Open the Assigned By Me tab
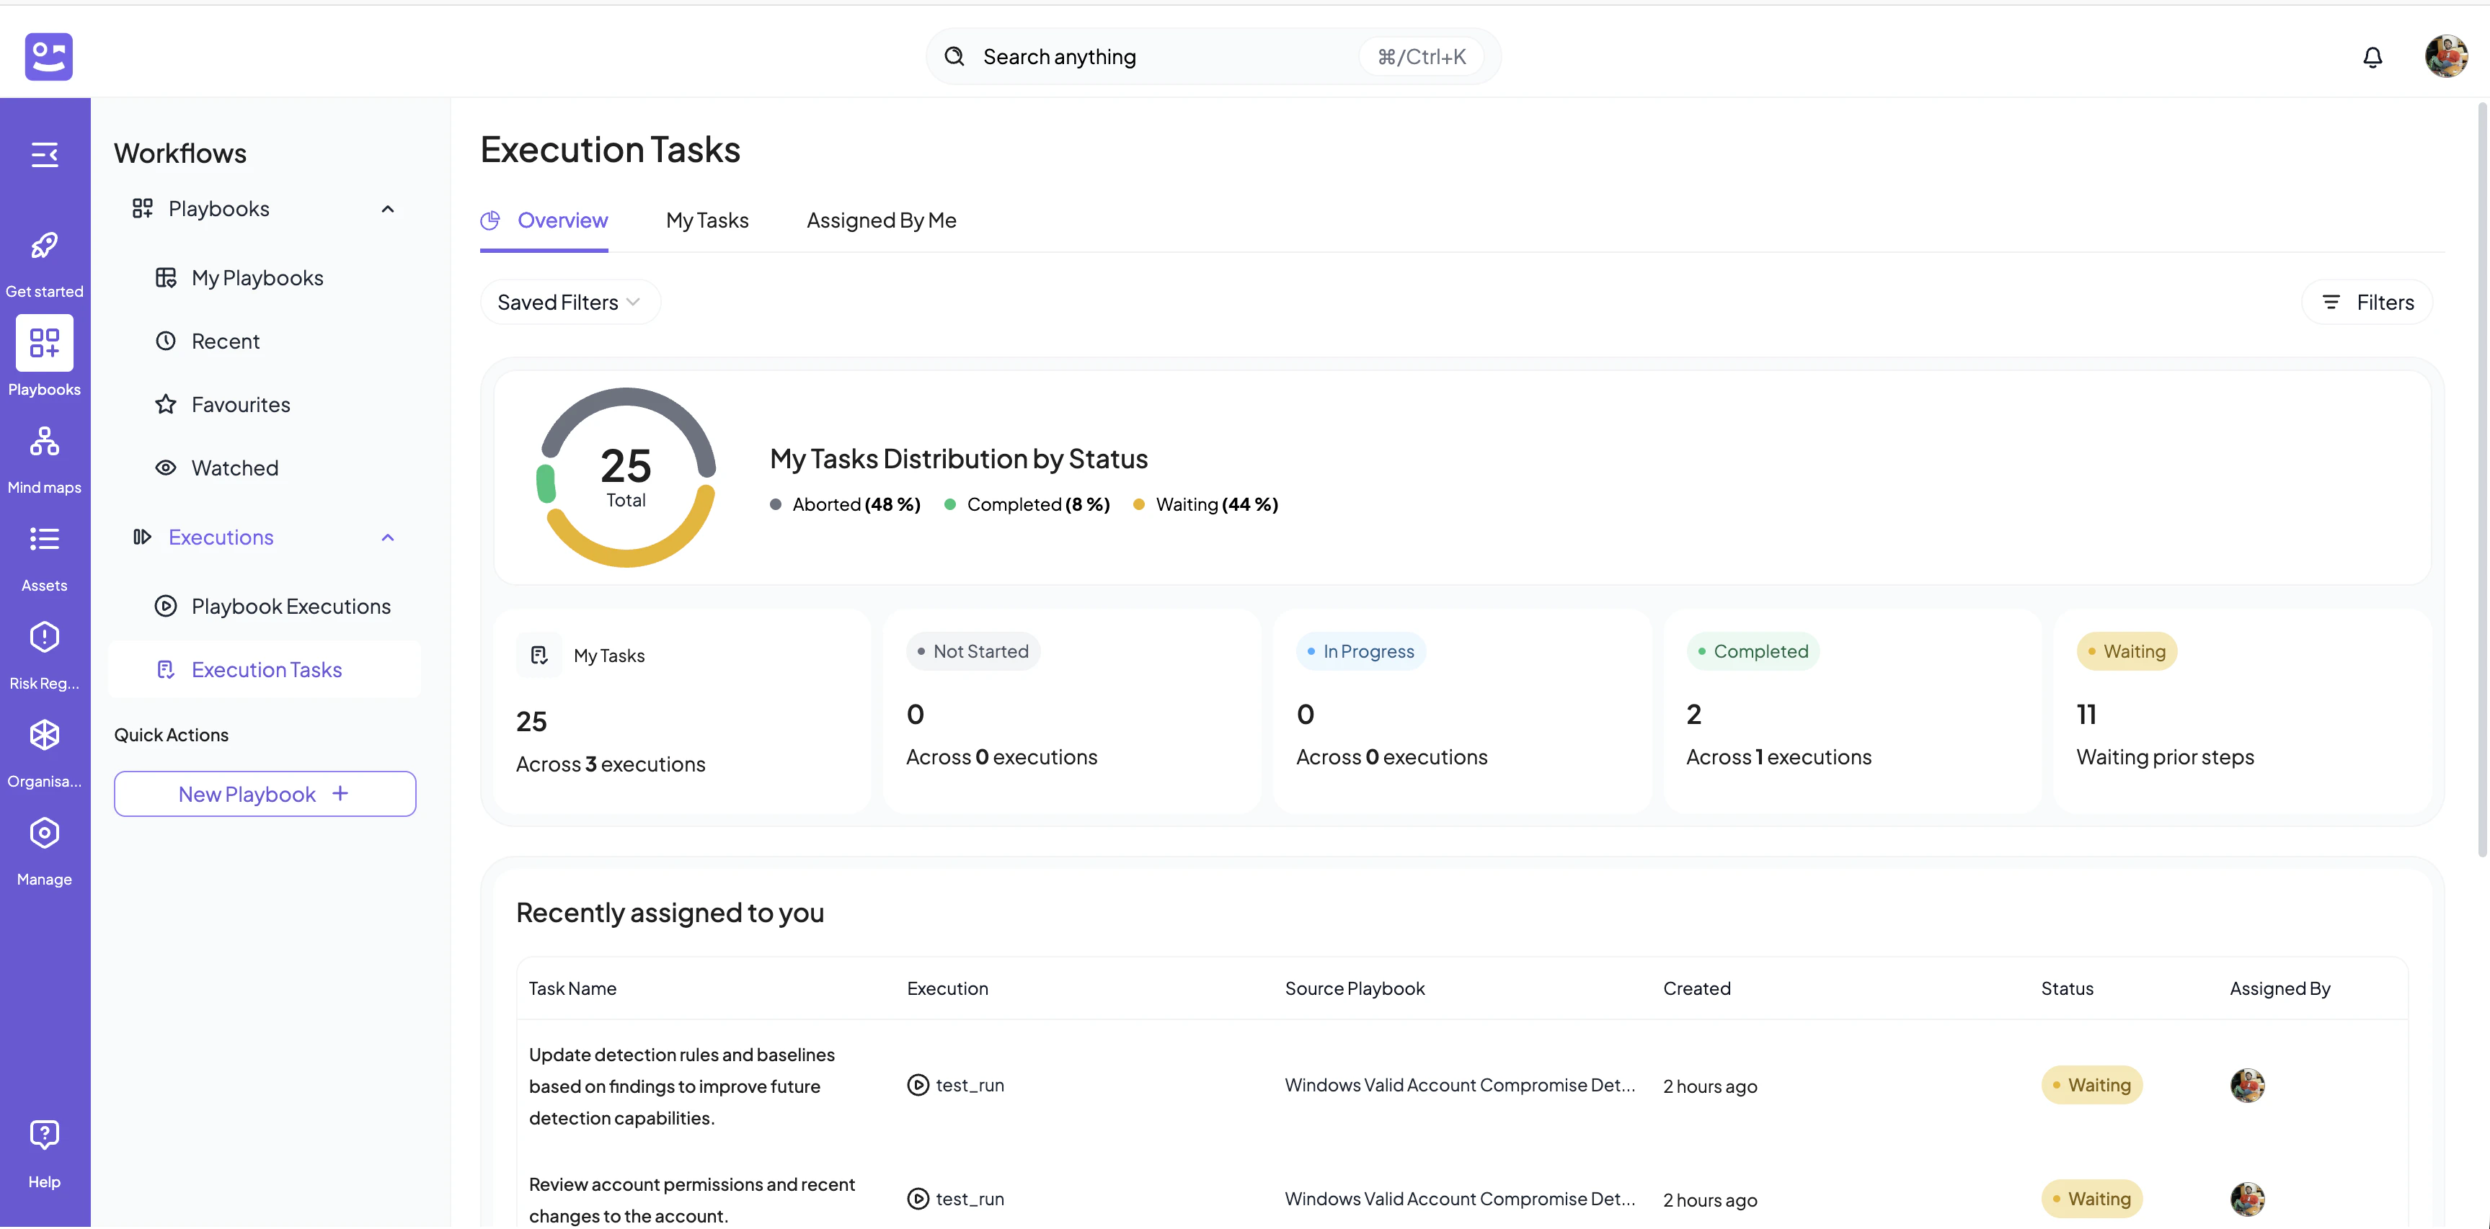 pyautogui.click(x=881, y=220)
